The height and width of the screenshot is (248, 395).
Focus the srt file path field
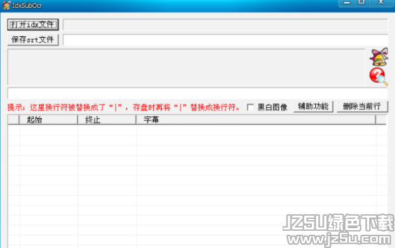pyautogui.click(x=225, y=40)
